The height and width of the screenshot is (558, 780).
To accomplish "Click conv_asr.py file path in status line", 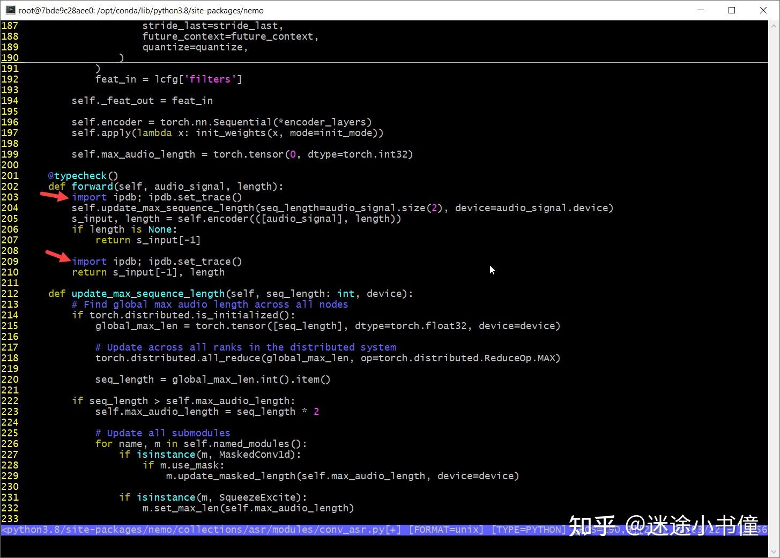I will [x=201, y=530].
